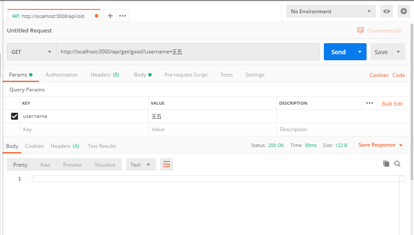Screen dimensions: 414x235
Task: Open the response Headers (4) tab
Action: click(65, 146)
